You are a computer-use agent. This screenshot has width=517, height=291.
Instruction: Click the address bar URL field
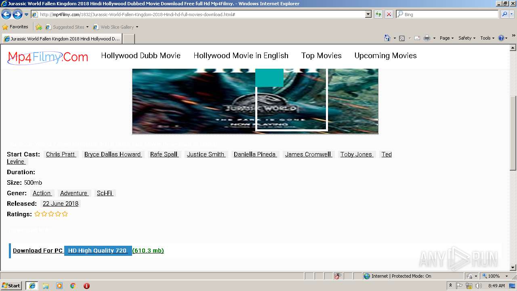click(198, 15)
